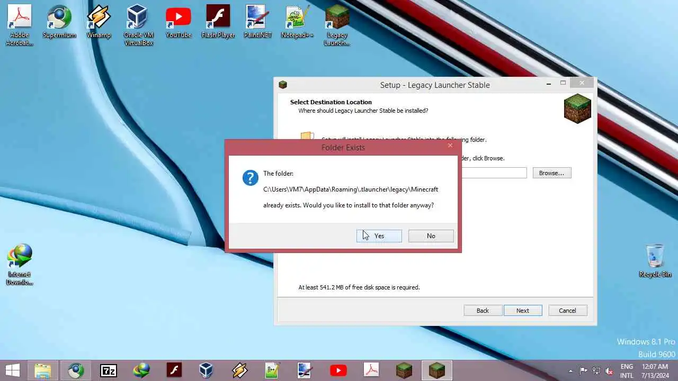Select Oracle VM VirtualBox desktop icon
The width and height of the screenshot is (678, 381).
[x=138, y=25]
